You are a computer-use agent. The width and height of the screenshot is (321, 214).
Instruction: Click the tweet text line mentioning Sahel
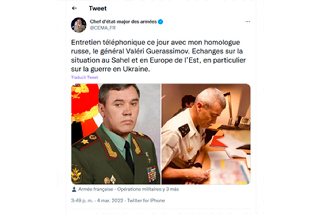pyautogui.click(x=158, y=60)
